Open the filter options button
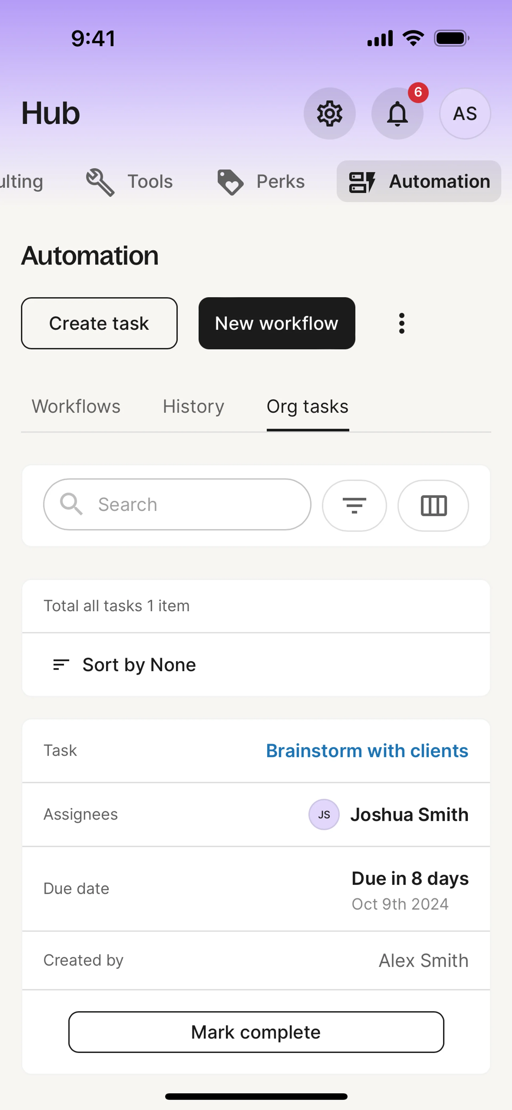The image size is (512, 1110). 354,505
